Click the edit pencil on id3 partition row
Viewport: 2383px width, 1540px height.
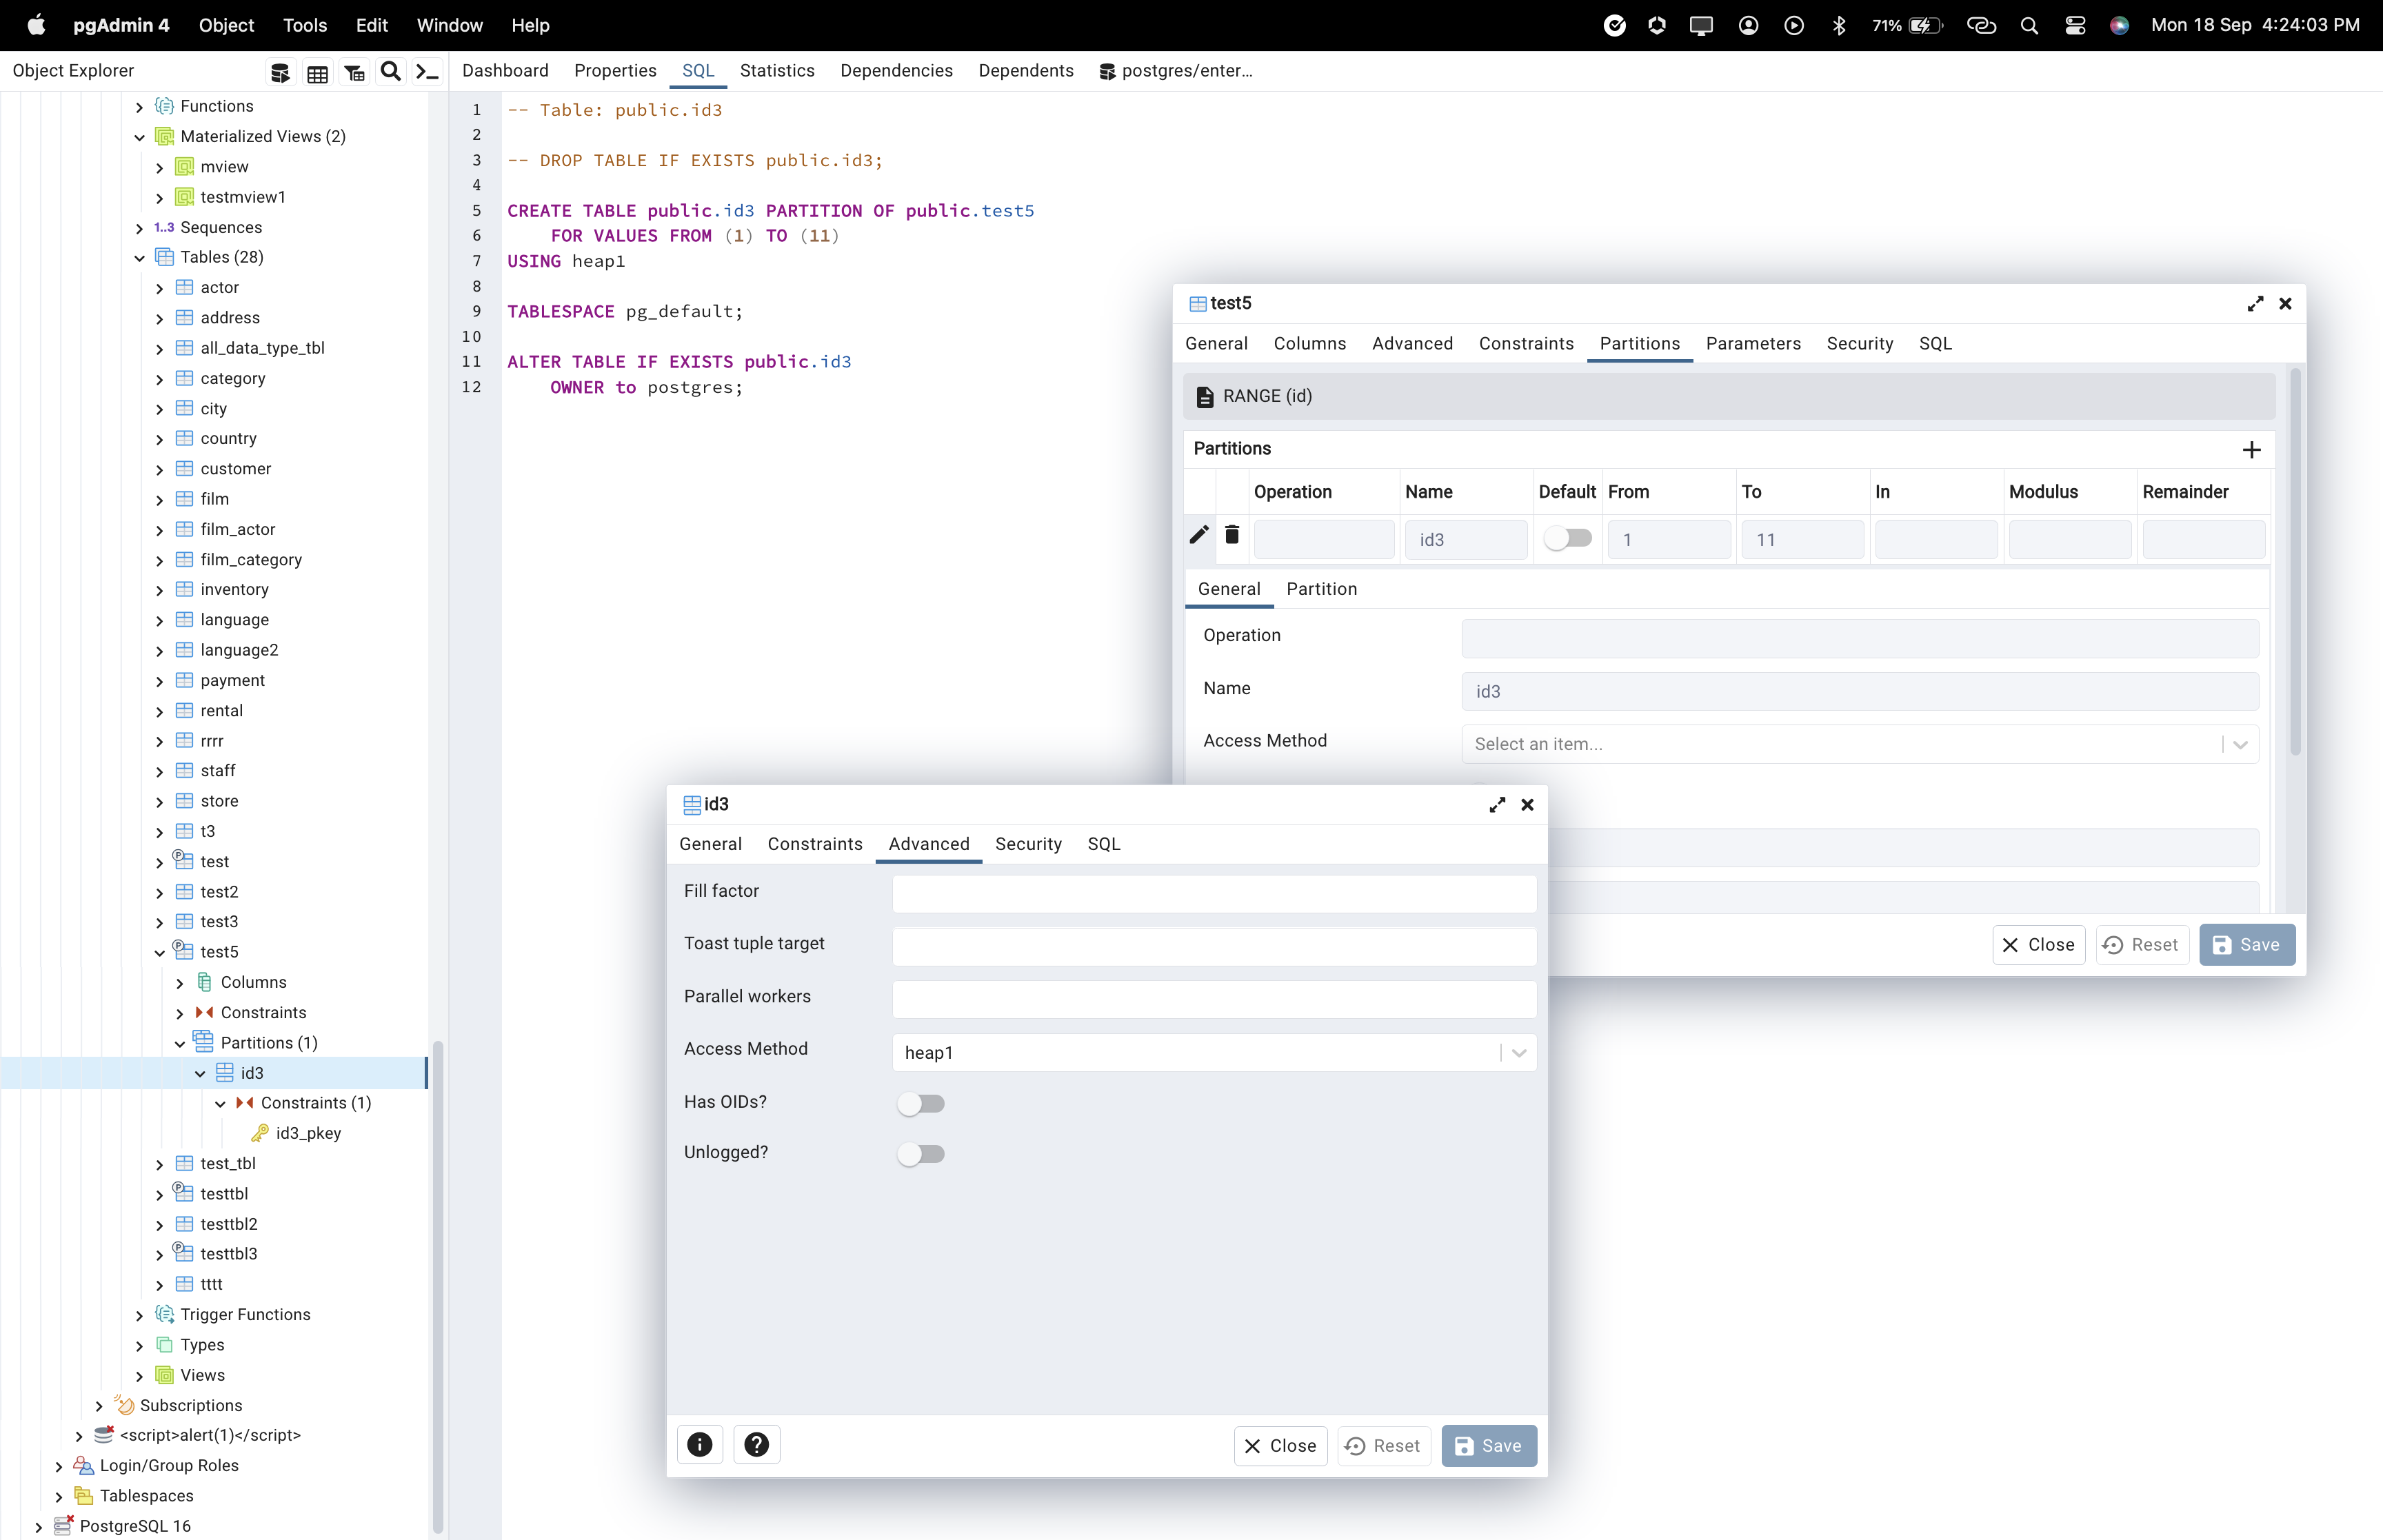click(x=1198, y=535)
